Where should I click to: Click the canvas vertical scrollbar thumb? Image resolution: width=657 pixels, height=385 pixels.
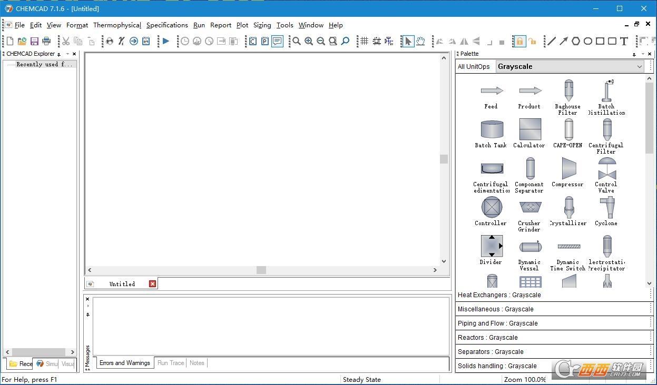pyautogui.click(x=444, y=159)
